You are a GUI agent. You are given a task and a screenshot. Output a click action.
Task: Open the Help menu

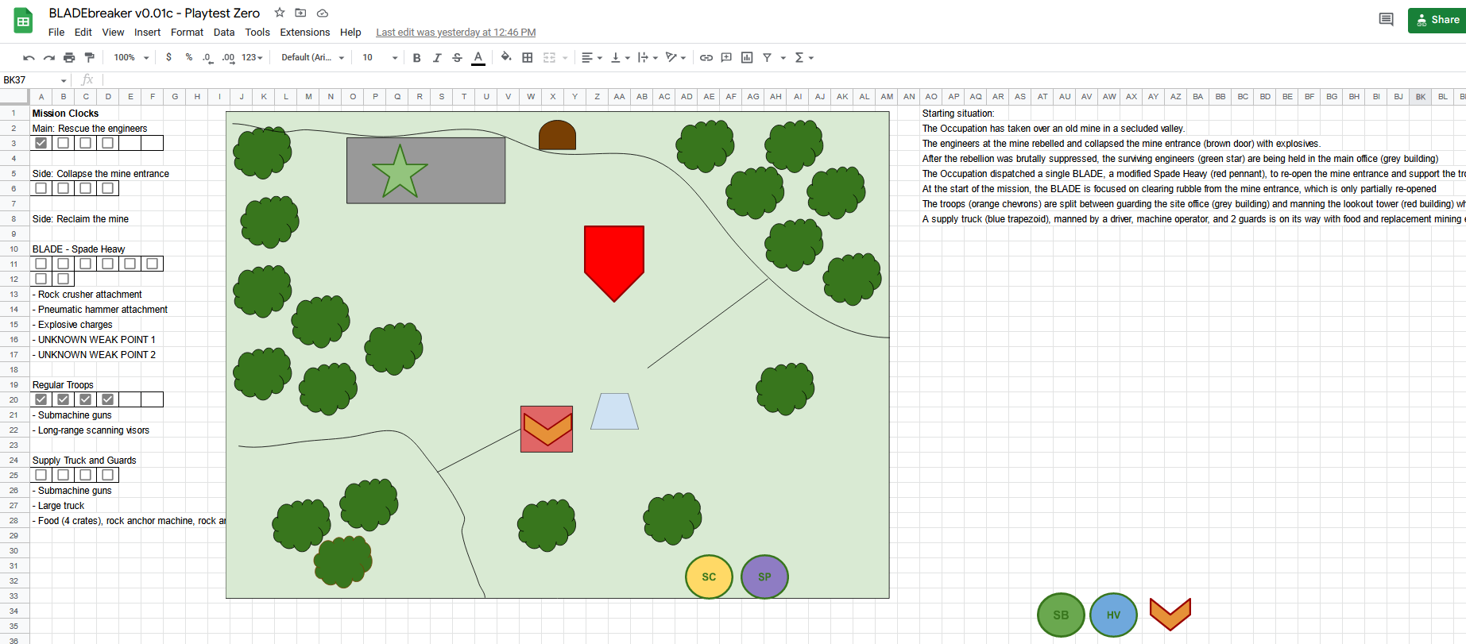pos(350,33)
